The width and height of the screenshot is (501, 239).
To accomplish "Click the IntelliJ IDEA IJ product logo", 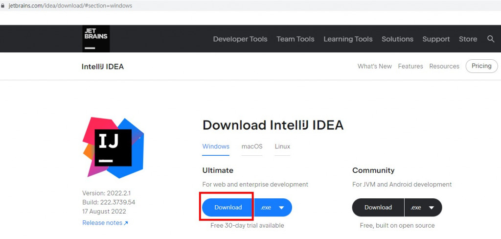I will click(x=113, y=148).
